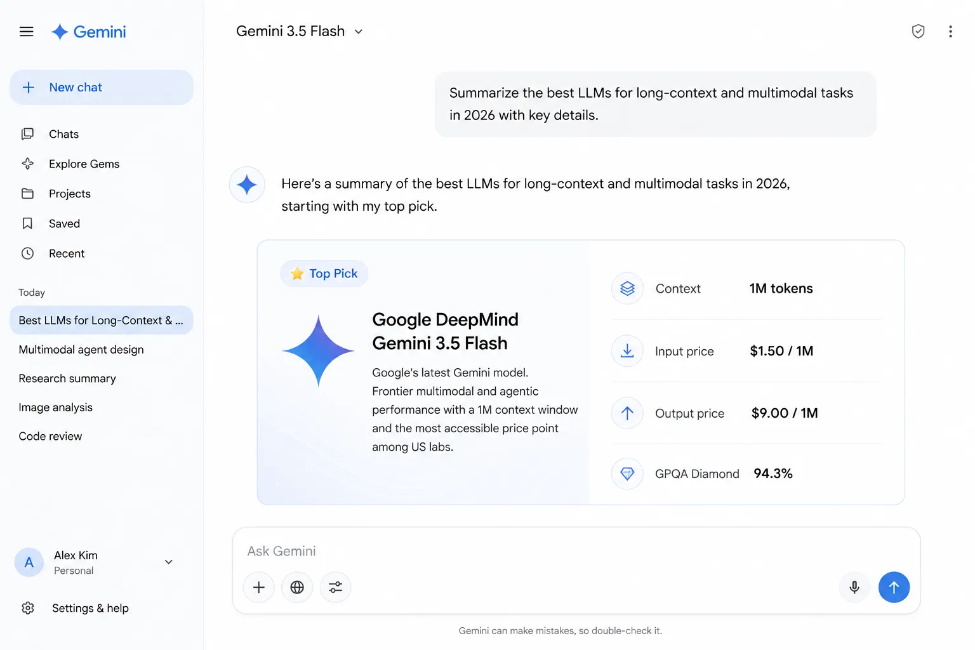Select Best LLMs for Long-Context chat

(x=102, y=321)
